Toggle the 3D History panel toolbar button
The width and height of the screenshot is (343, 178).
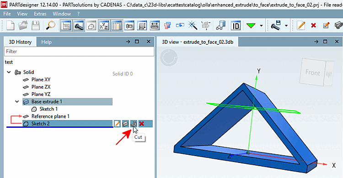[x=66, y=26]
